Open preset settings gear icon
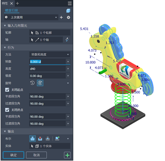 coord(69,17)
